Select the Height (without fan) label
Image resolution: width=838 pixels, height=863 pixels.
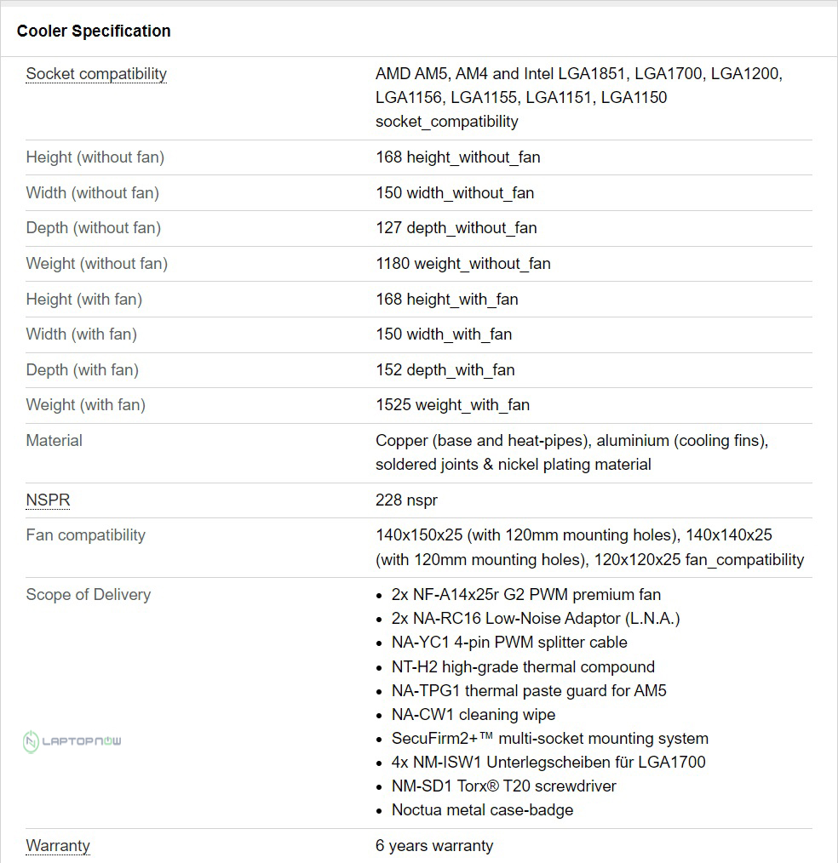pyautogui.click(x=95, y=157)
